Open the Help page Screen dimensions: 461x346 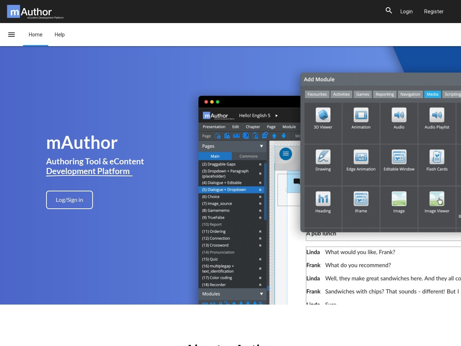click(x=59, y=35)
